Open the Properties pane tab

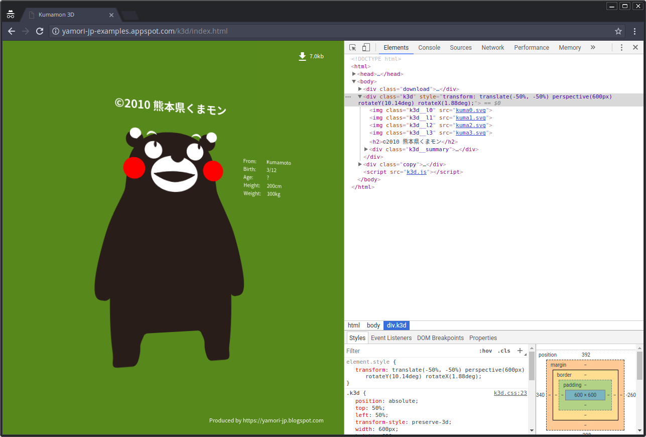[x=483, y=338]
